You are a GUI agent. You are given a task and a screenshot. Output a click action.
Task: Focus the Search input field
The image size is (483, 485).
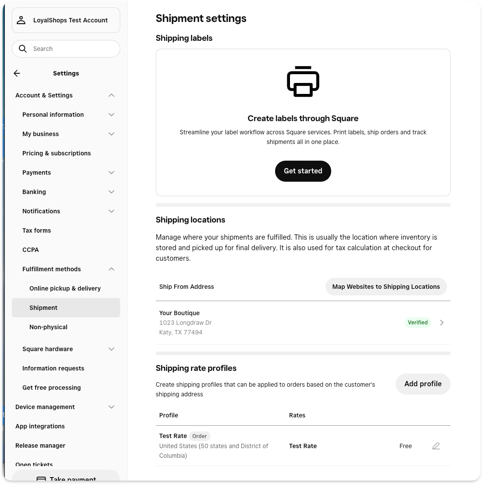click(x=72, y=49)
